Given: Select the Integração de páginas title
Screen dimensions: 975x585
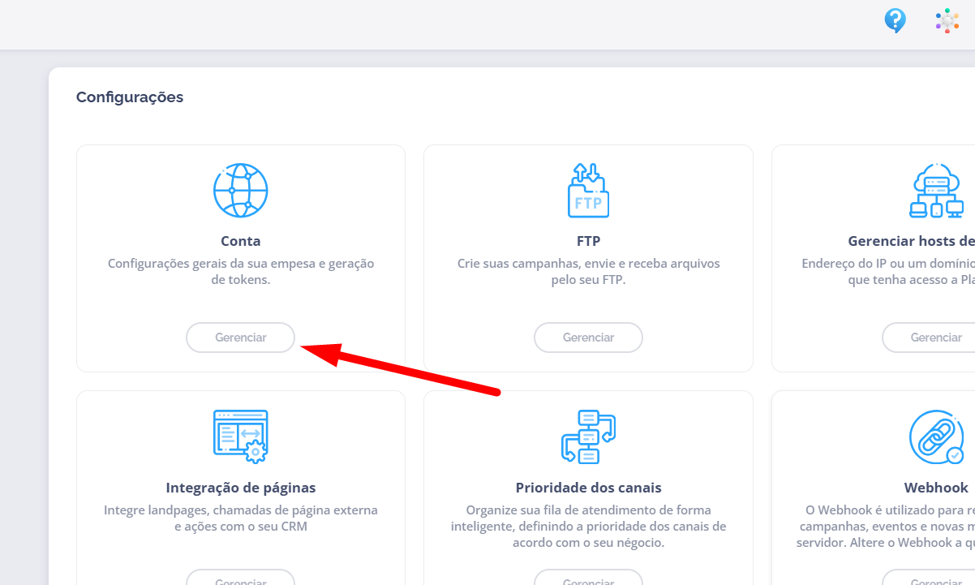Looking at the screenshot, I should tap(241, 488).
